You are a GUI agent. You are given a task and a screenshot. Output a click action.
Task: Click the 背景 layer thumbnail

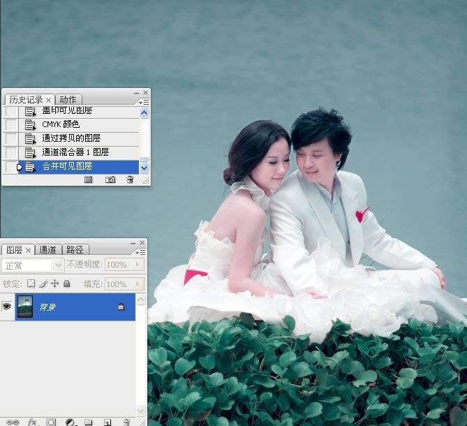pyautogui.click(x=25, y=307)
